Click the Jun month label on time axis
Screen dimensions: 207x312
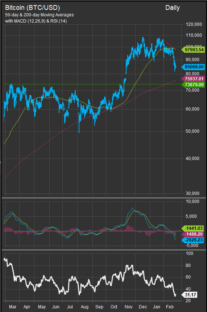pyautogui.click(x=56, y=307)
